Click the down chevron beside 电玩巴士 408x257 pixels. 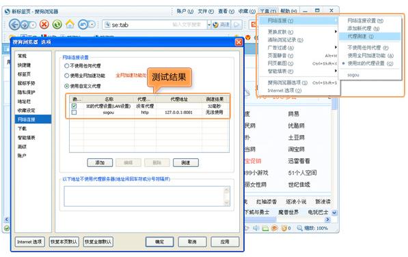pos(334,213)
